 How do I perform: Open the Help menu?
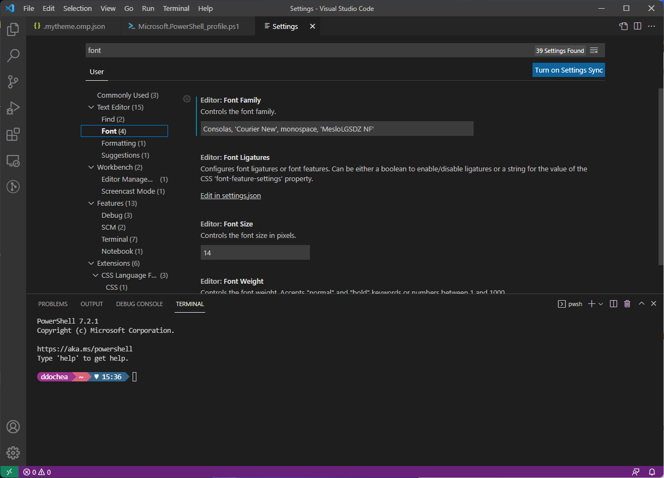(206, 9)
